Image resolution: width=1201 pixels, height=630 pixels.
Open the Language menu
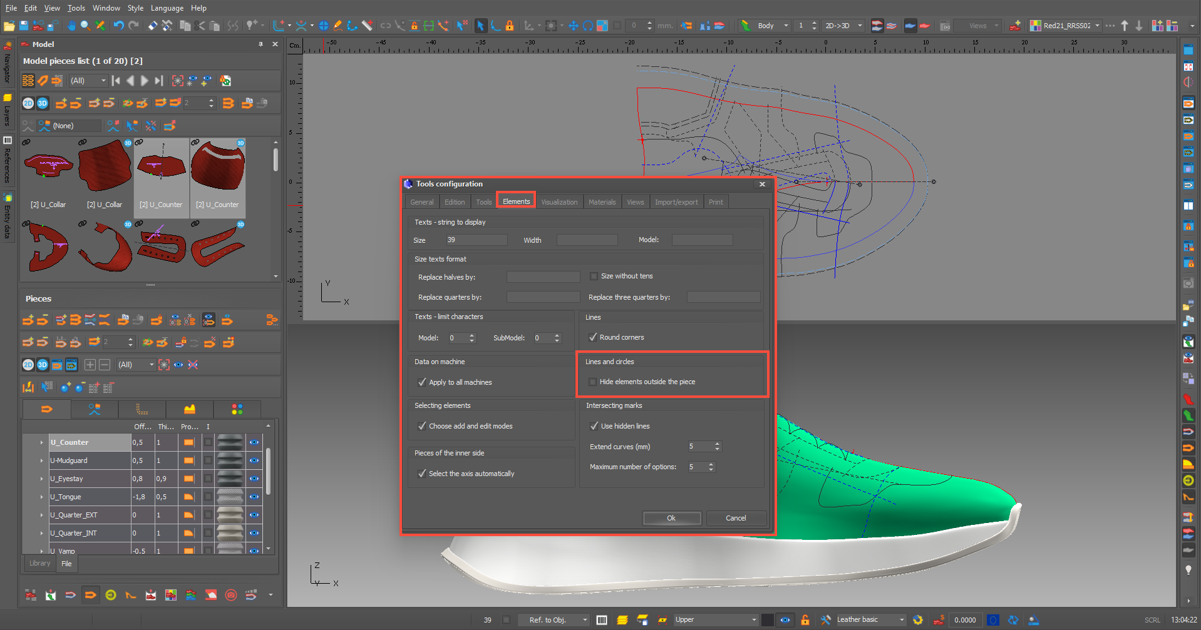[x=167, y=8]
